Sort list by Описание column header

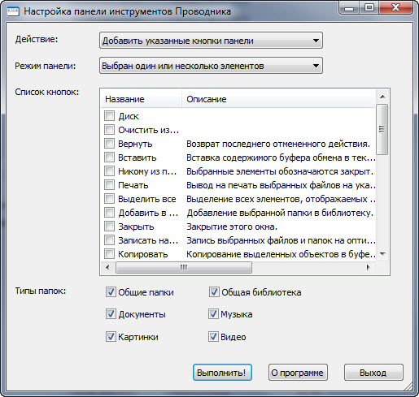pyautogui.click(x=278, y=99)
